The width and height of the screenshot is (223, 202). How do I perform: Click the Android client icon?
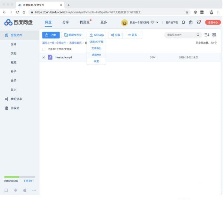pyautogui.click(x=16, y=190)
